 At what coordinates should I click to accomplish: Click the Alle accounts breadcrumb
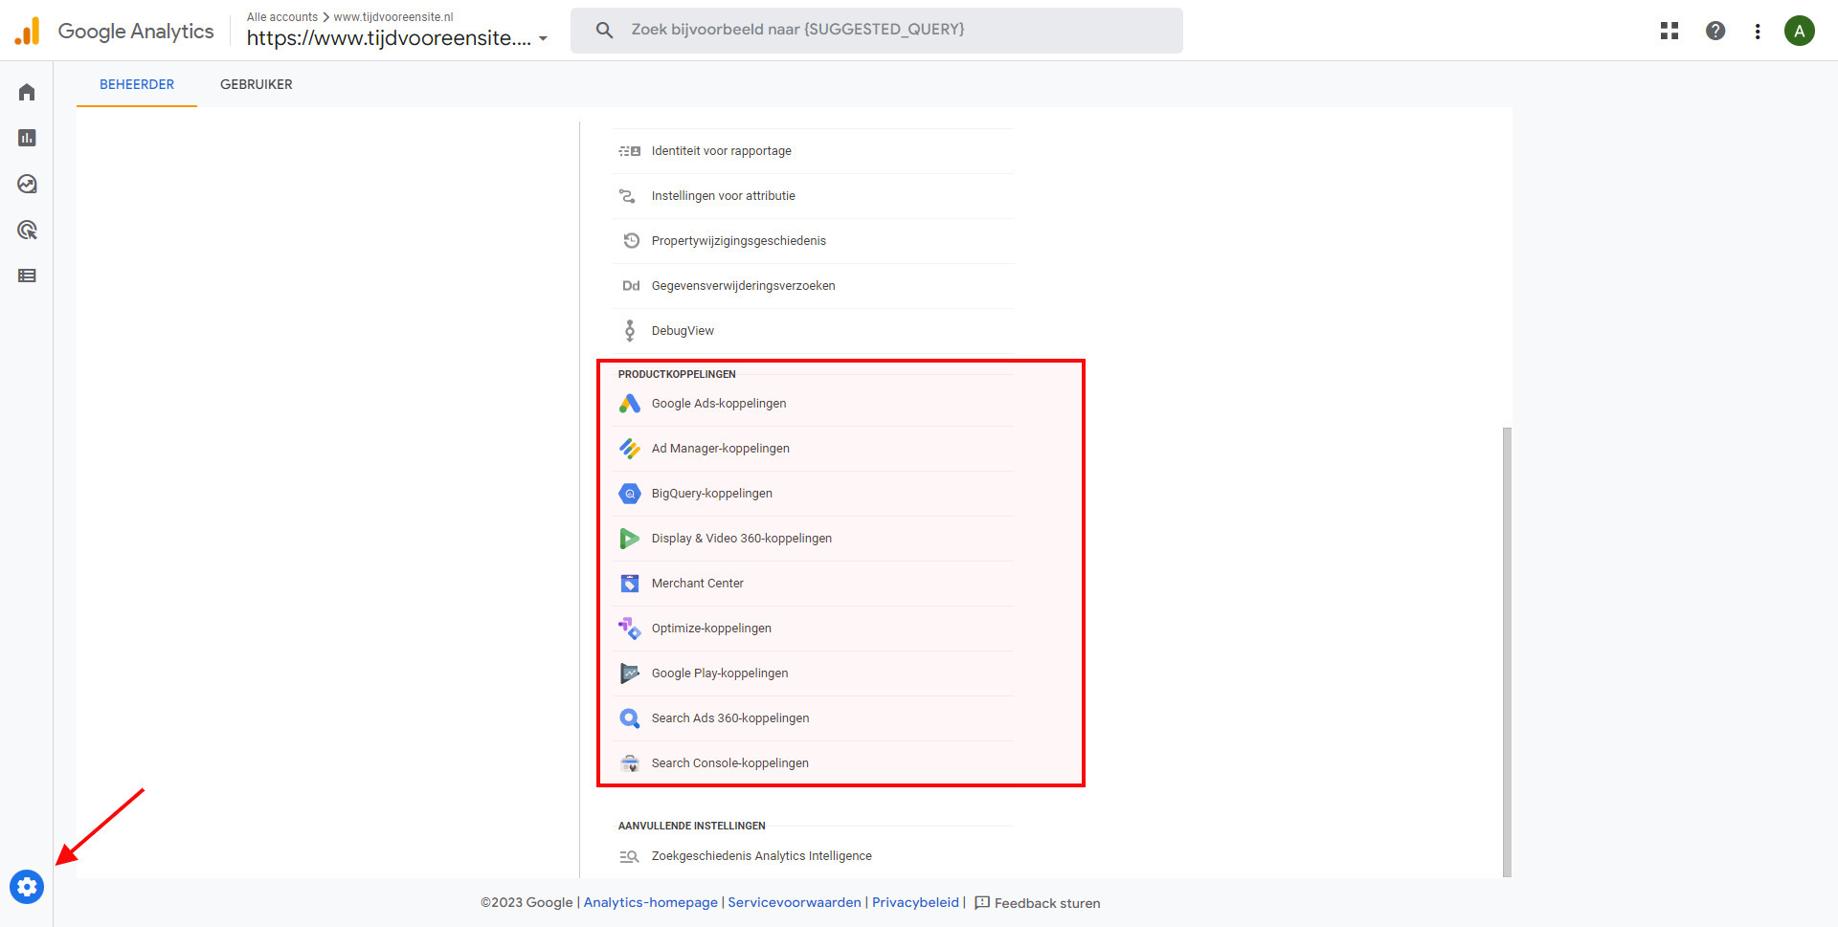click(x=282, y=17)
